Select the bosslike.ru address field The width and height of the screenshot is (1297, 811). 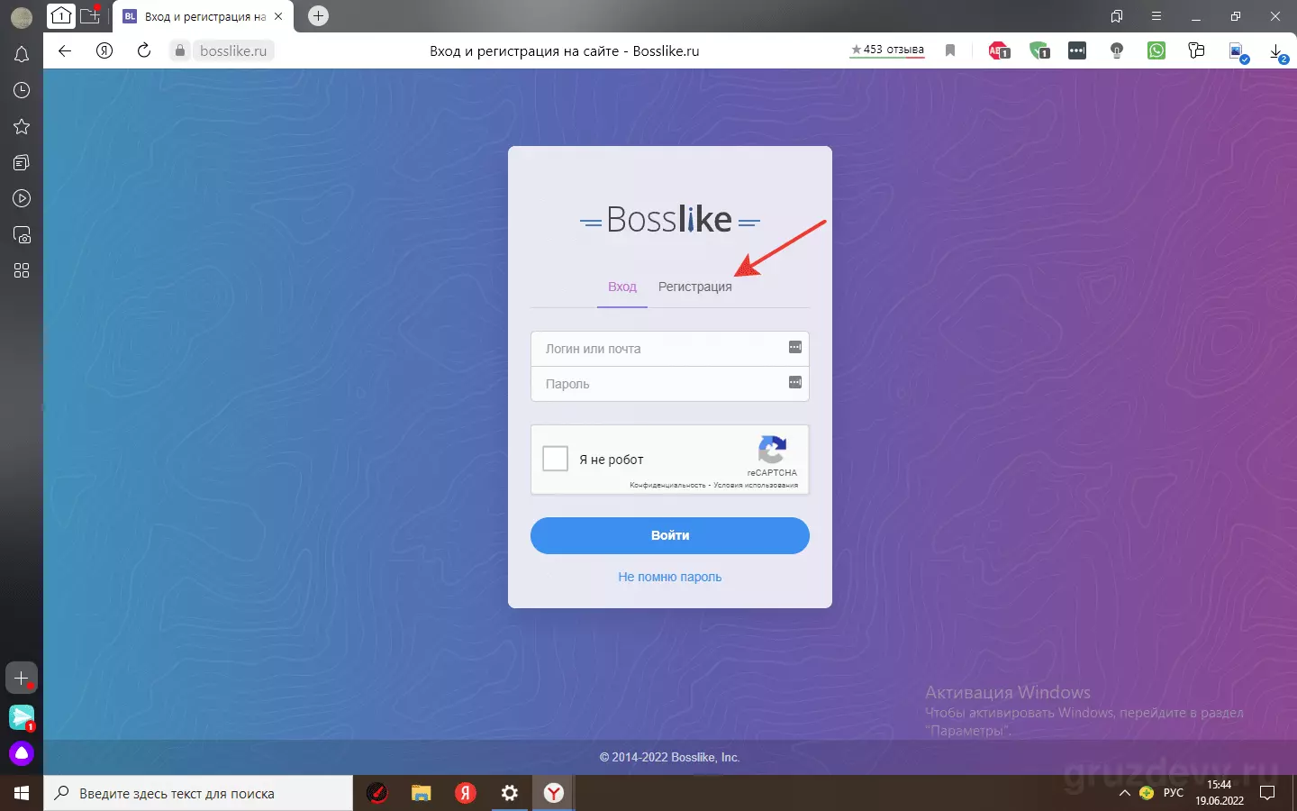pyautogui.click(x=233, y=50)
